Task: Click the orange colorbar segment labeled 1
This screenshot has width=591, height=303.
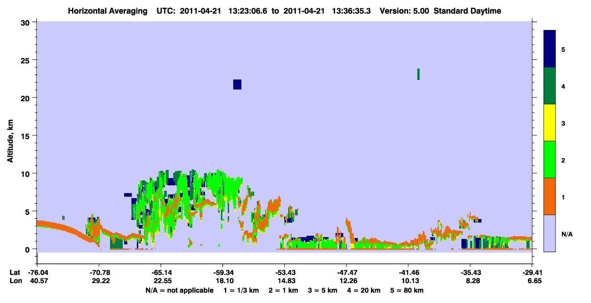Action: pyautogui.click(x=550, y=196)
